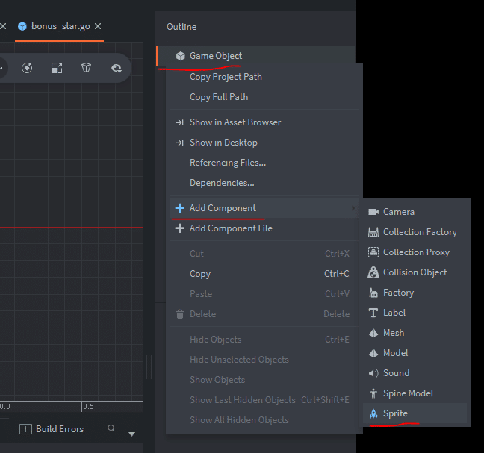Click the arrow icon beside Show in Asset Browser
484x453 pixels.
180,122
